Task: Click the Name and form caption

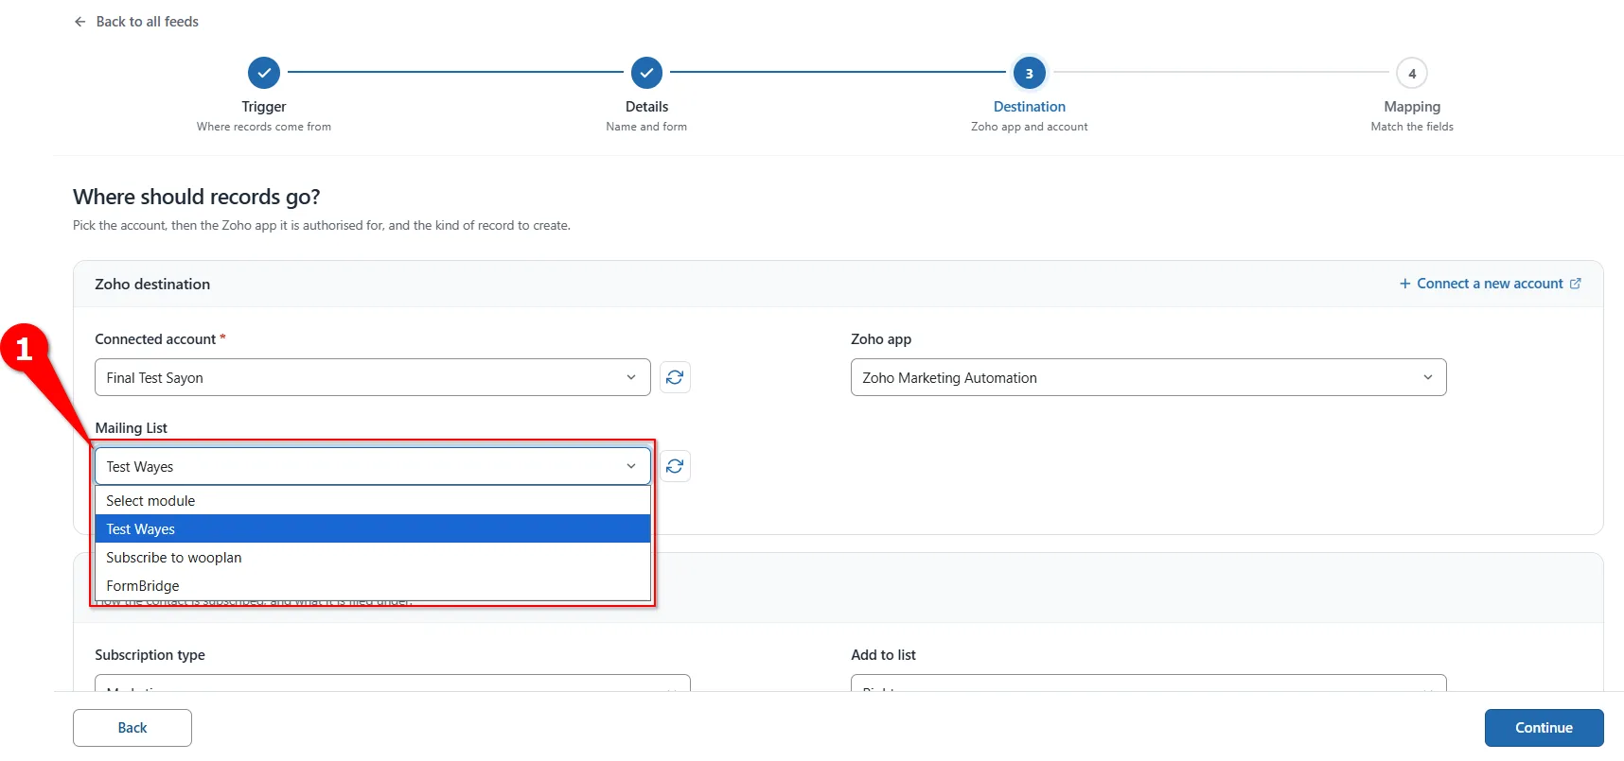Action: pyautogui.click(x=646, y=127)
